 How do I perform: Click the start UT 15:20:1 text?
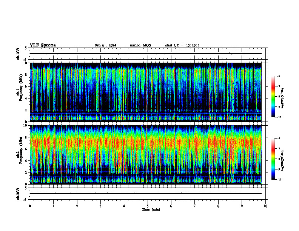pyautogui.click(x=182, y=45)
